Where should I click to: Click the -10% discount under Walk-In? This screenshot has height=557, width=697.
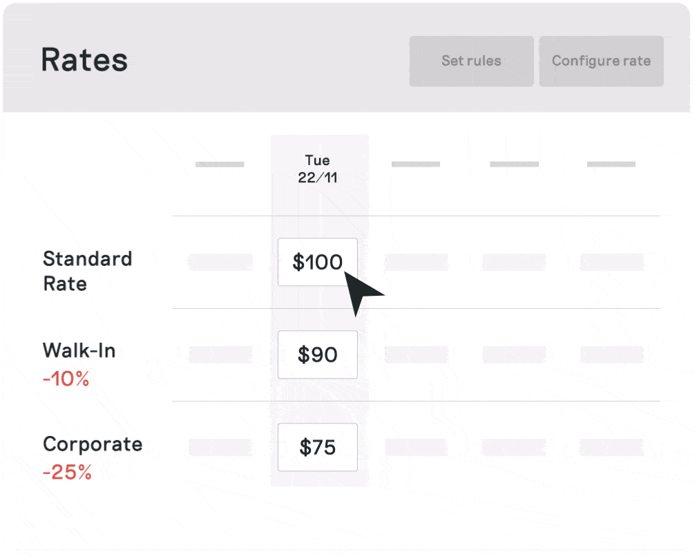tap(66, 379)
